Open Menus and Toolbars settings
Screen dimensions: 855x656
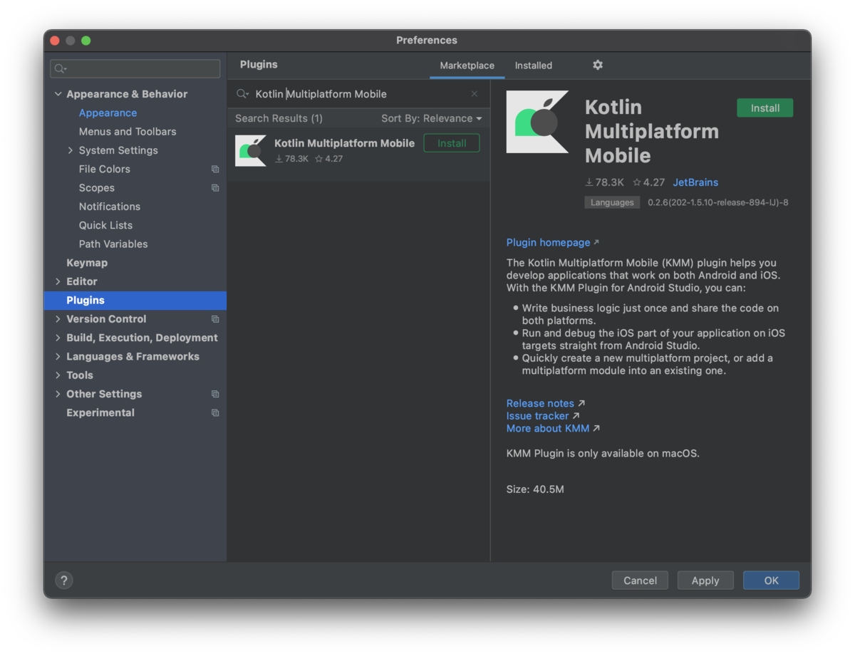(128, 132)
